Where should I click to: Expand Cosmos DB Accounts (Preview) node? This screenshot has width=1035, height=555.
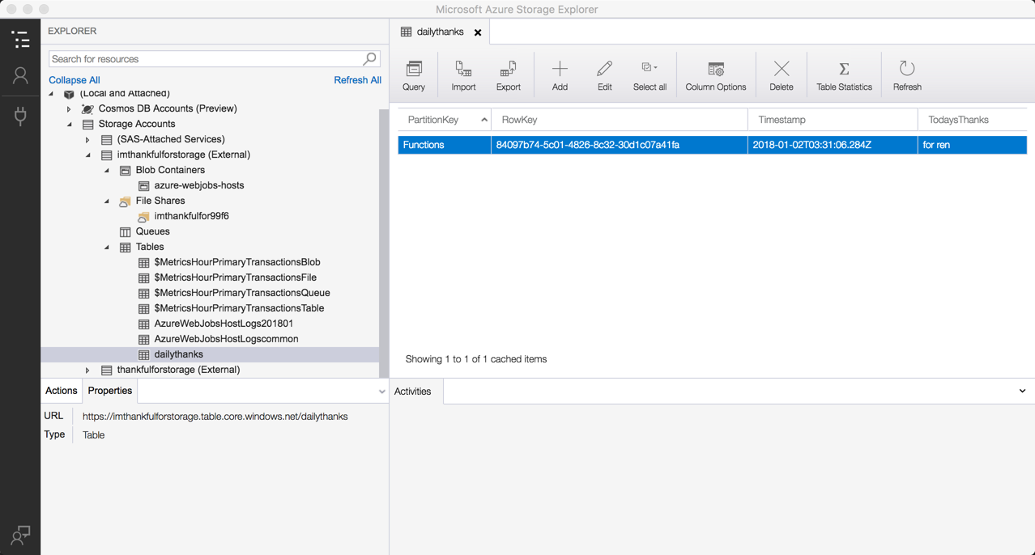point(69,108)
